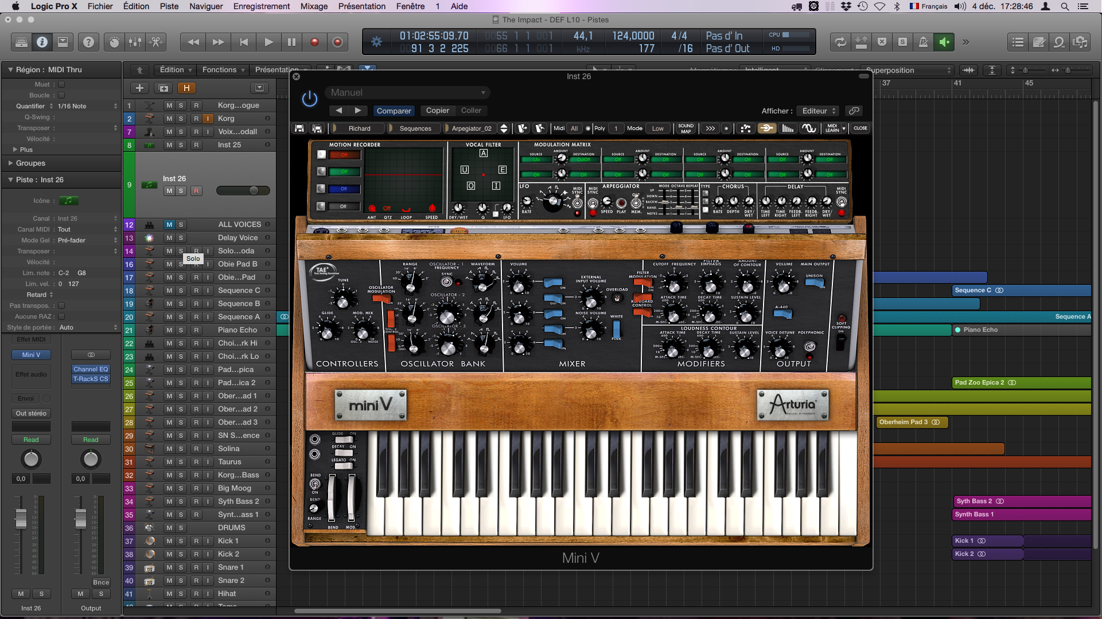Click the Record button in transport
1102x619 pixels.
click(x=314, y=42)
